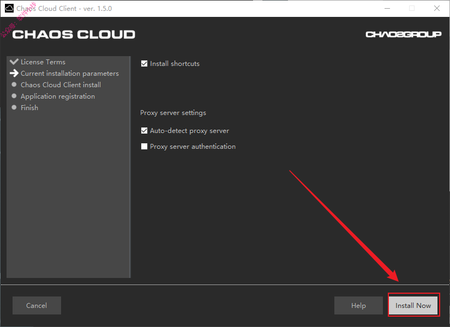Click the CHAOS CLOUD heading logo
The width and height of the screenshot is (450, 327).
coord(74,34)
